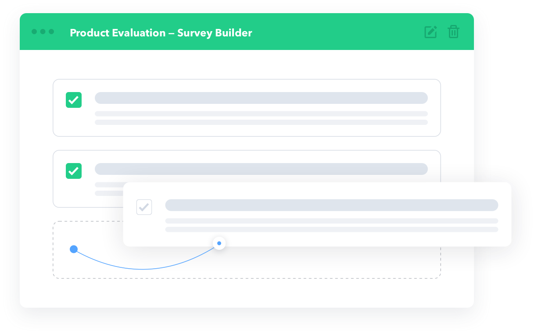Select the floating dragged question card
This screenshot has height=334, width=538.
[317, 214]
